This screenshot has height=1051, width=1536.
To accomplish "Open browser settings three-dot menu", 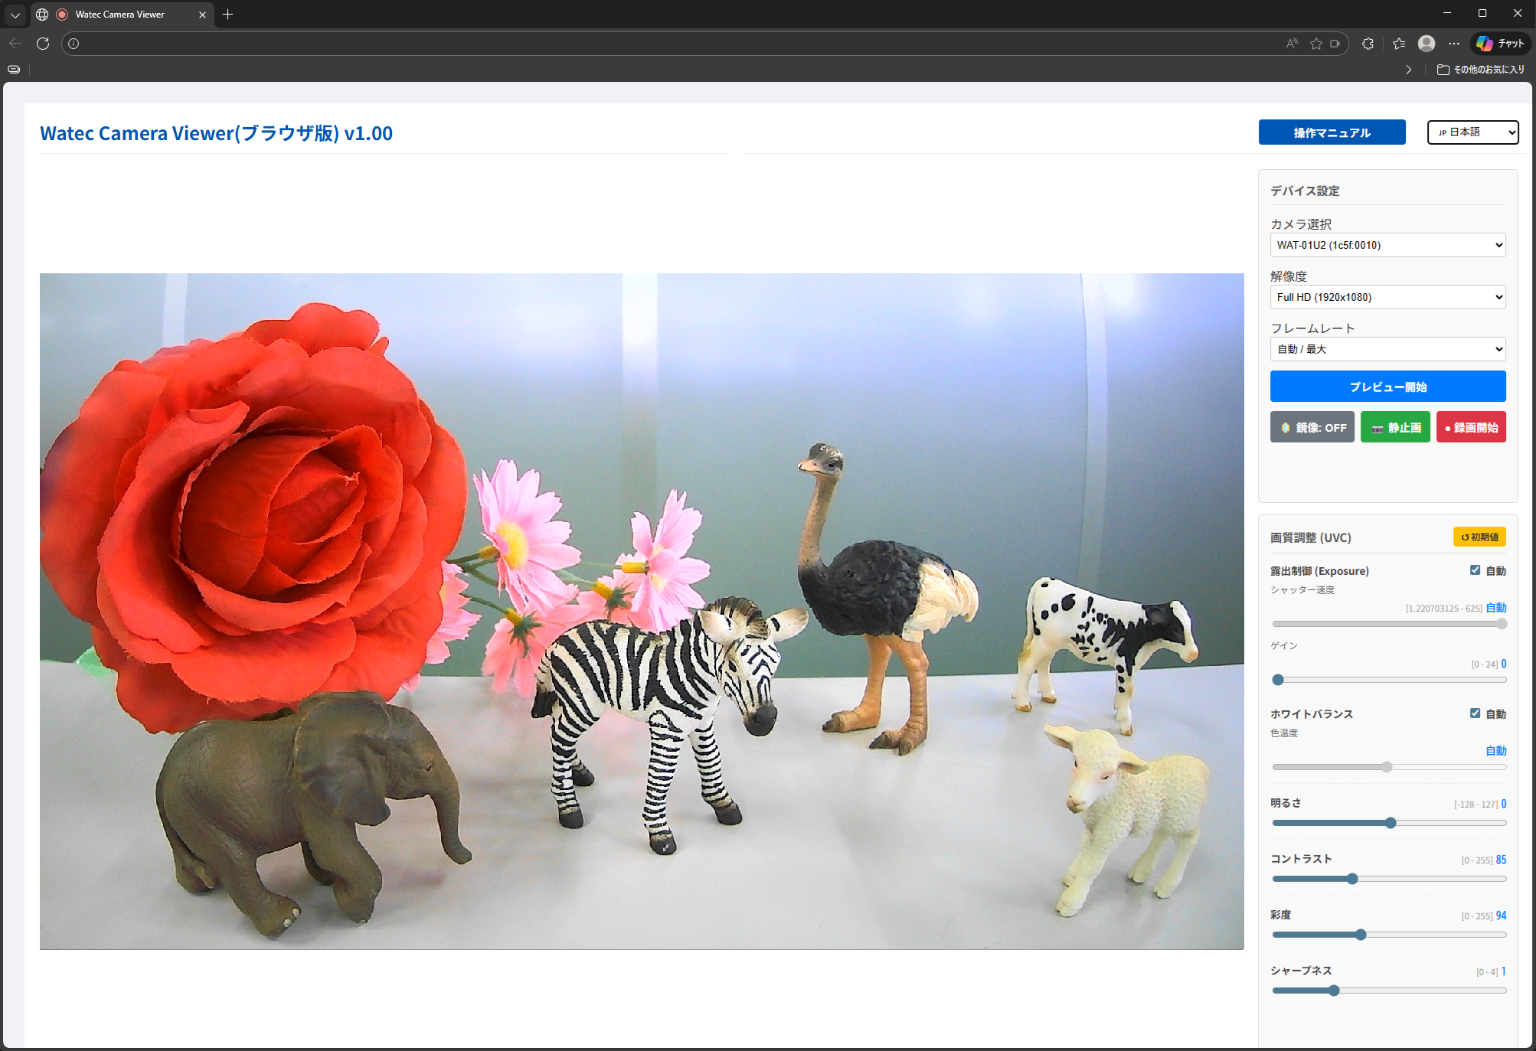I will 1454,44.
